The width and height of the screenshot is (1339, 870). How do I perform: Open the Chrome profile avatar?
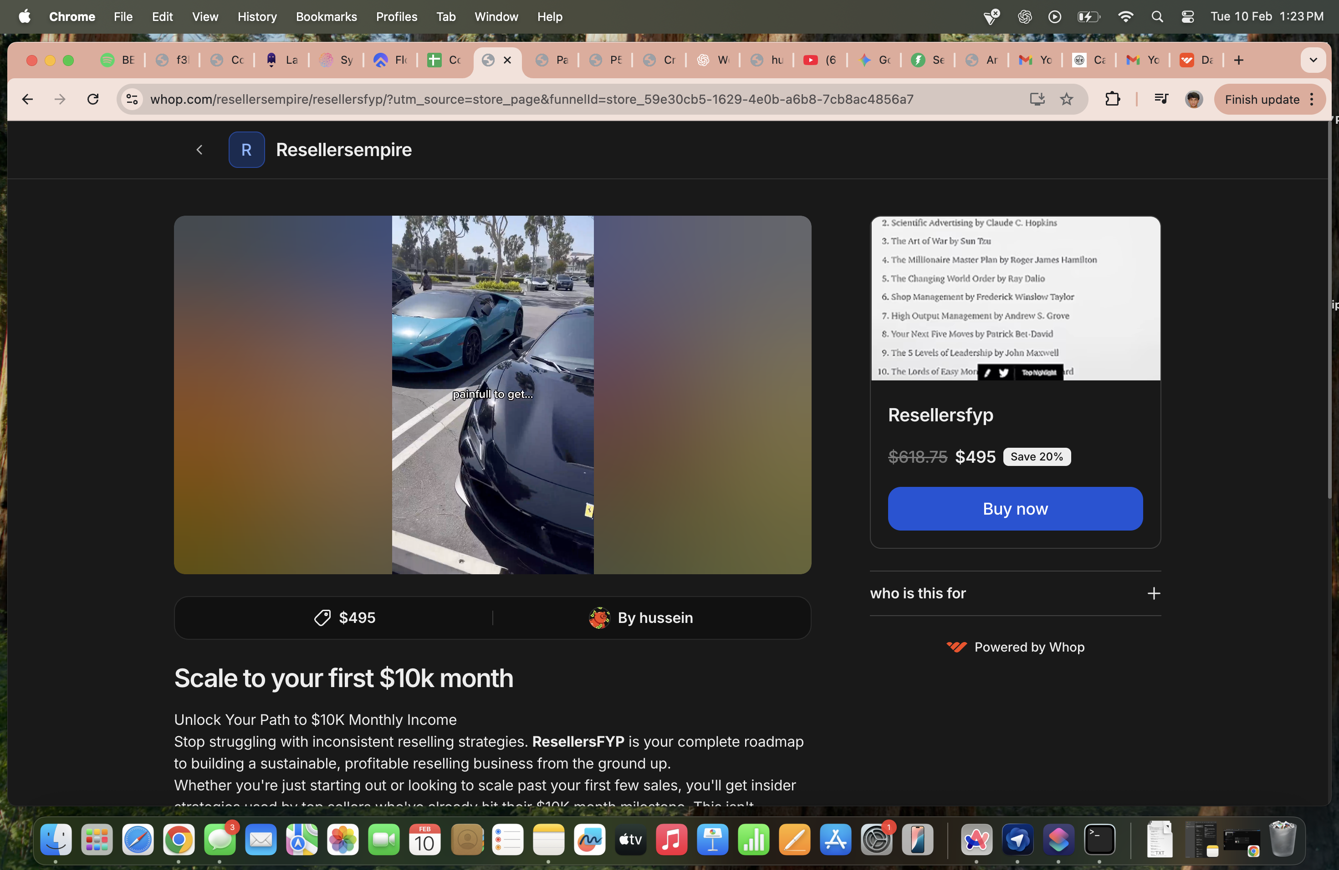(1193, 100)
